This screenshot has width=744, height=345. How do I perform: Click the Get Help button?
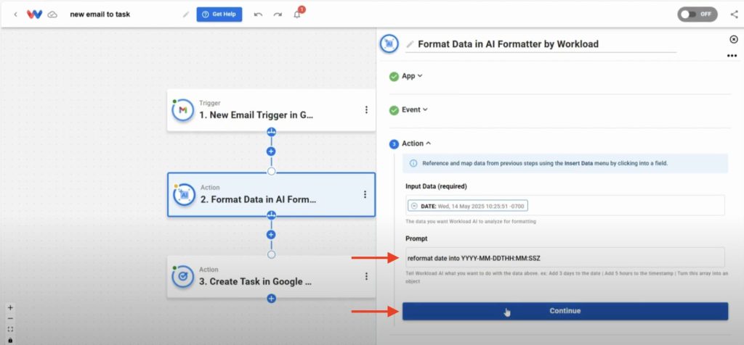(219, 14)
